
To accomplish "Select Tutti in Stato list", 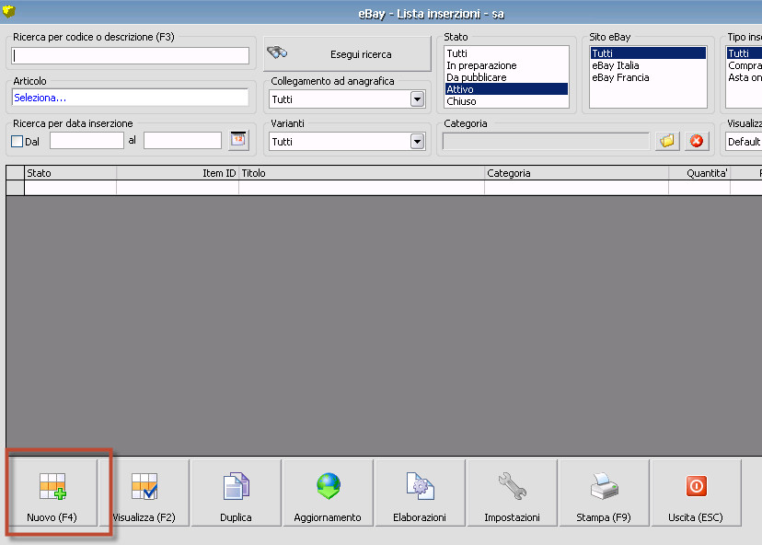I will coord(506,53).
